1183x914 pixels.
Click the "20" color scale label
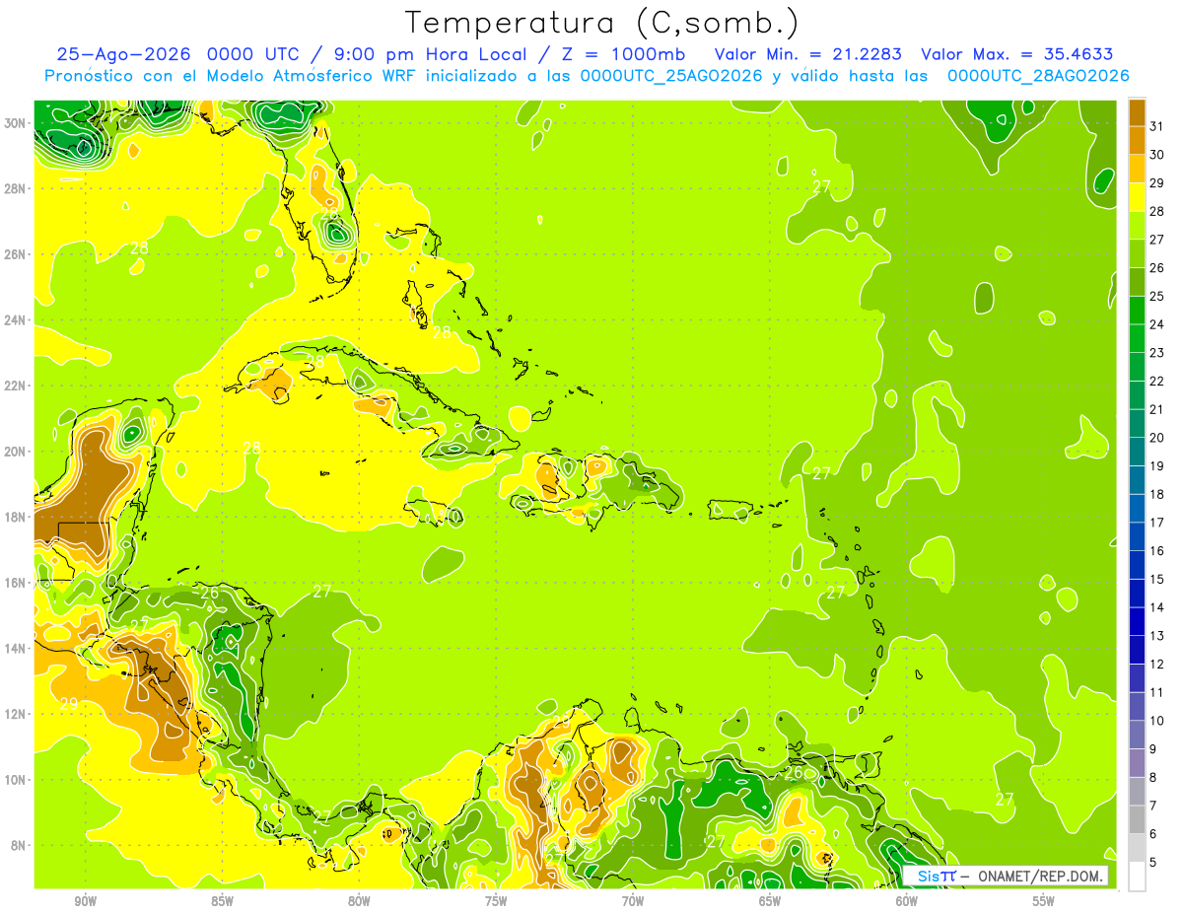[1156, 438]
